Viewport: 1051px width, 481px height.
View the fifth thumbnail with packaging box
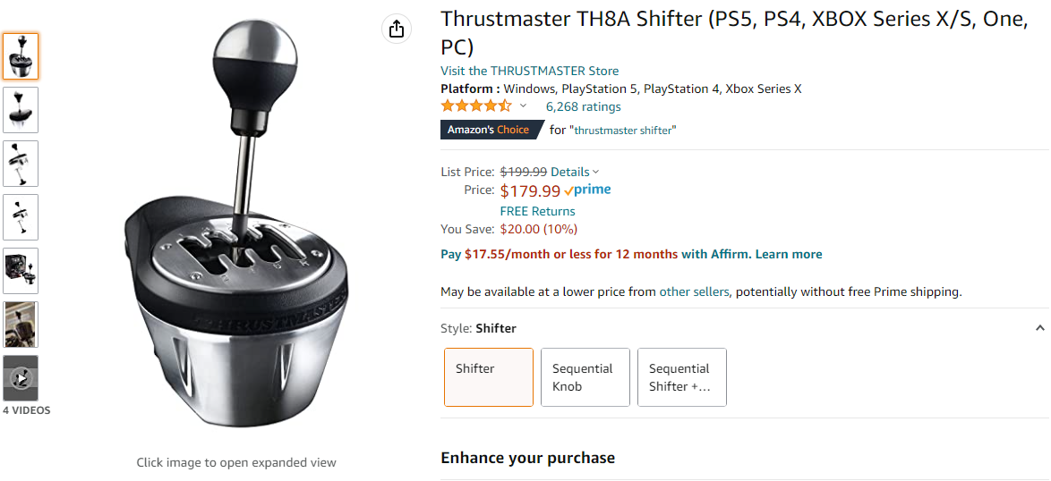pos(21,271)
